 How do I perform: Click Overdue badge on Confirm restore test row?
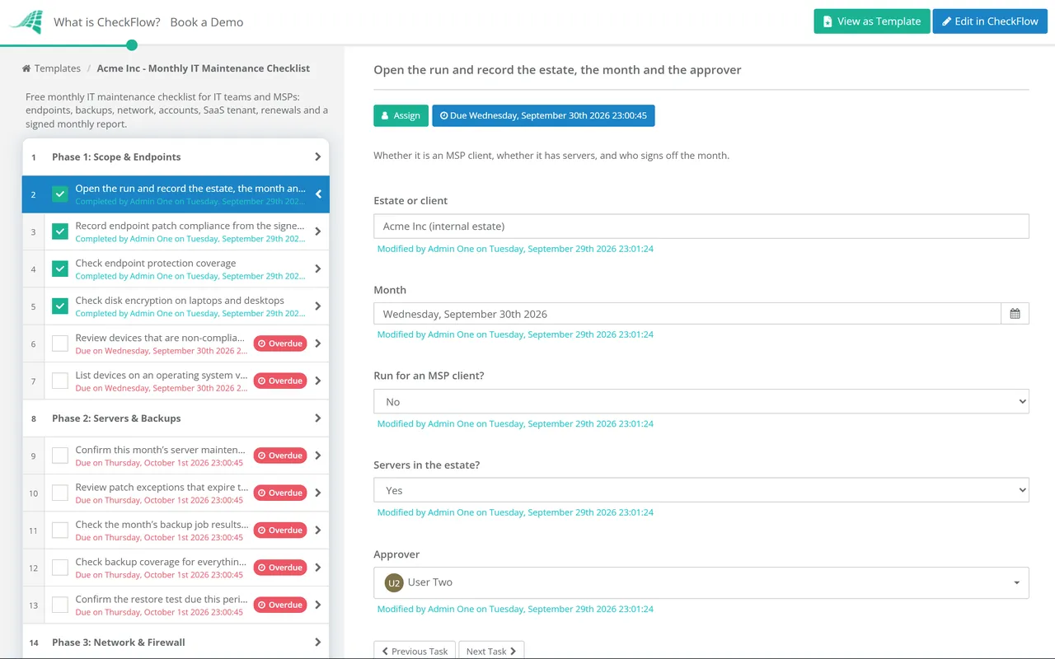click(x=279, y=605)
